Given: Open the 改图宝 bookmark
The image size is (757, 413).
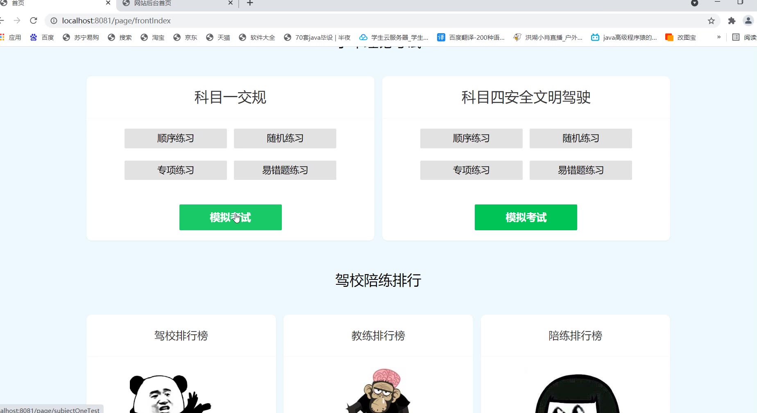Looking at the screenshot, I should coord(681,37).
